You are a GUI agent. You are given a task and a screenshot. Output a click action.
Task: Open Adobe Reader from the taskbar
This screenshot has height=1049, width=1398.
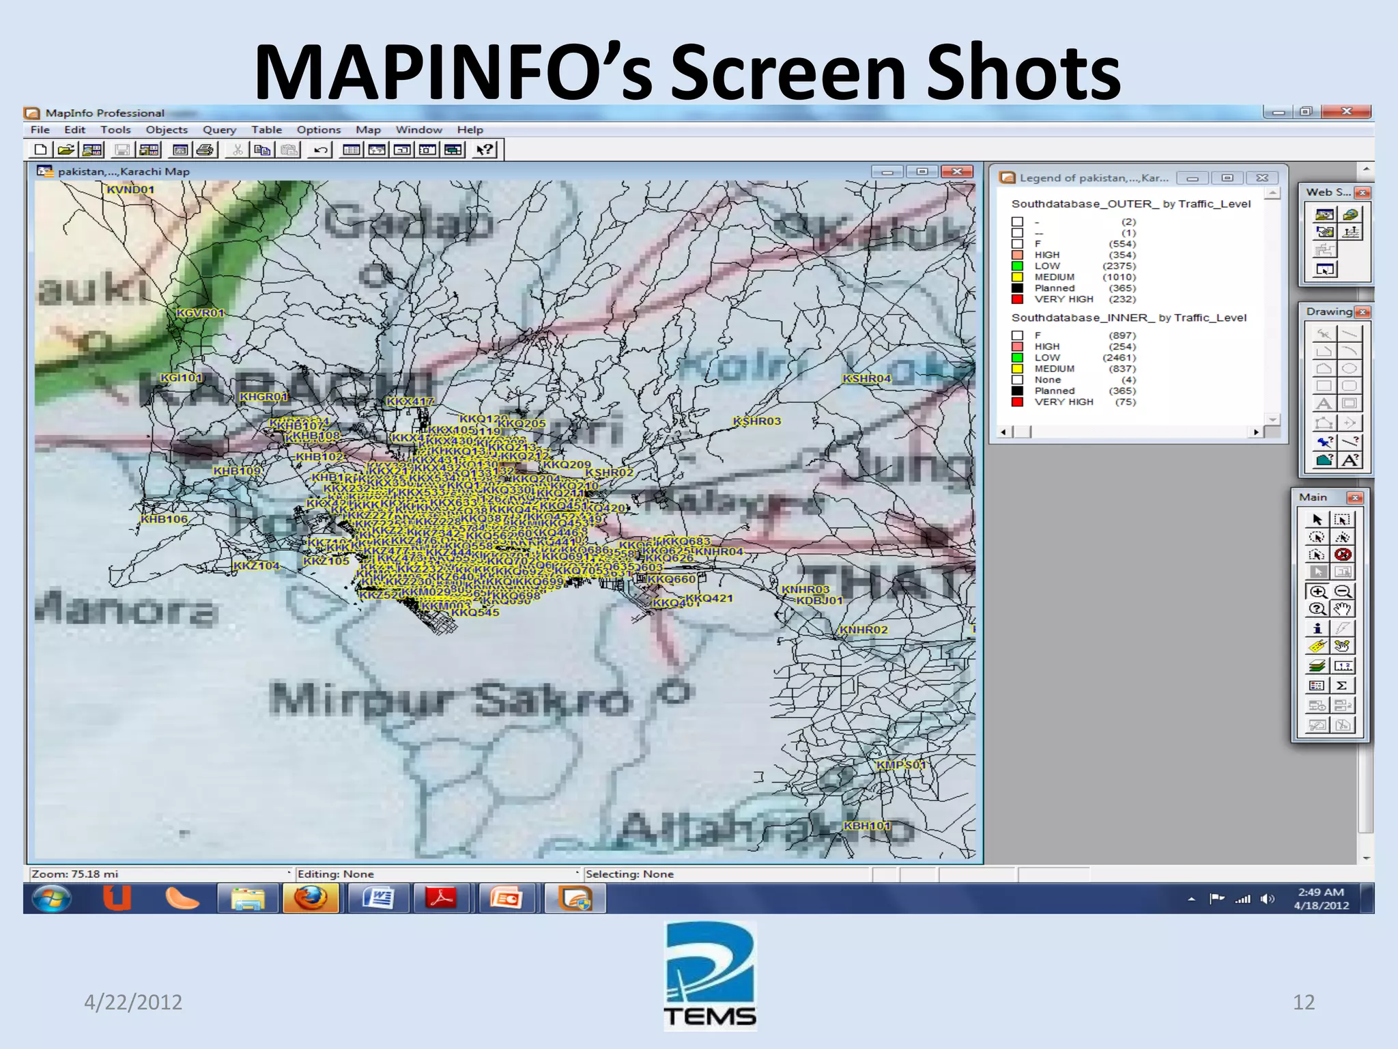click(x=442, y=899)
